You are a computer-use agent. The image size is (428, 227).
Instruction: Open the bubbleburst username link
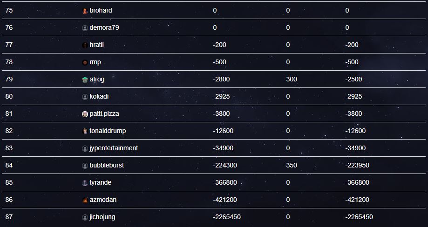click(107, 165)
